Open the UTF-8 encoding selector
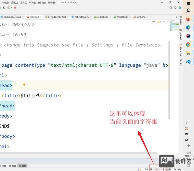194x171 pixels. [157, 169]
